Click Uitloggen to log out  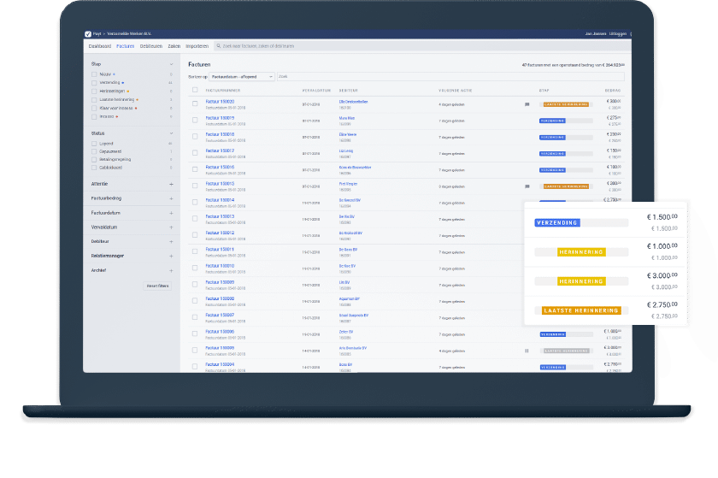(618, 34)
